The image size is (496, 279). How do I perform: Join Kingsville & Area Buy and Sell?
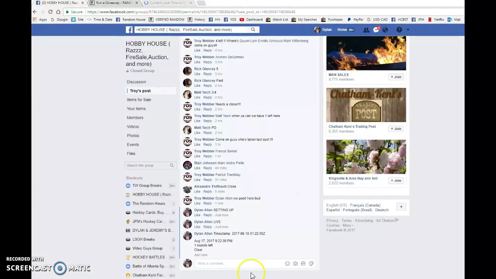point(396,181)
